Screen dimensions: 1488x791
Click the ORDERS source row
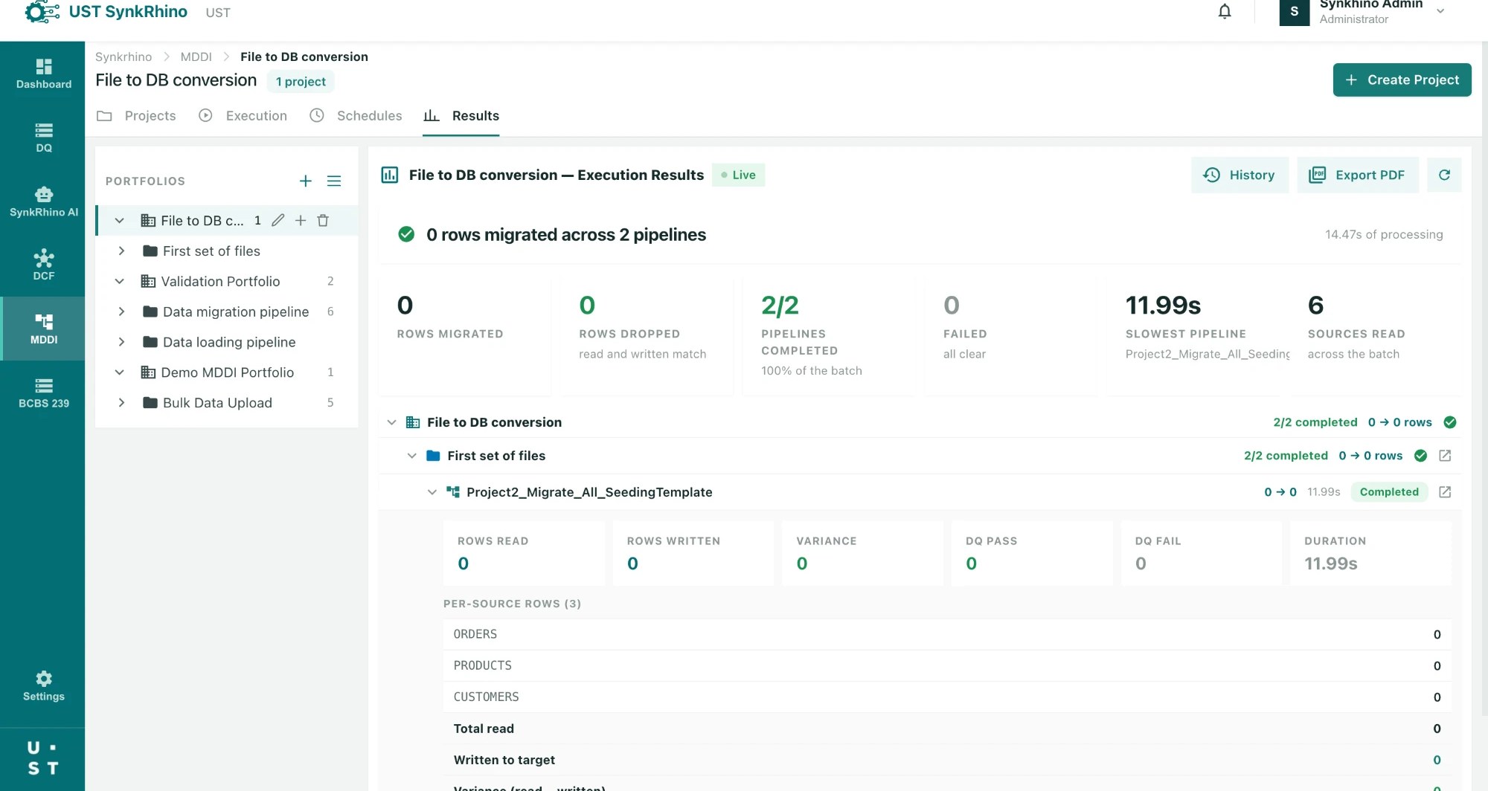pyautogui.click(x=947, y=634)
